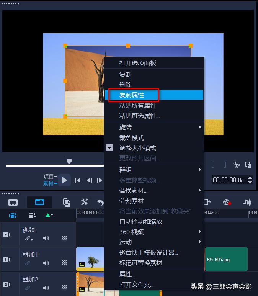Toggle ripple link on 叠加1 track
This screenshot has height=296, width=258.
click(x=28, y=263)
